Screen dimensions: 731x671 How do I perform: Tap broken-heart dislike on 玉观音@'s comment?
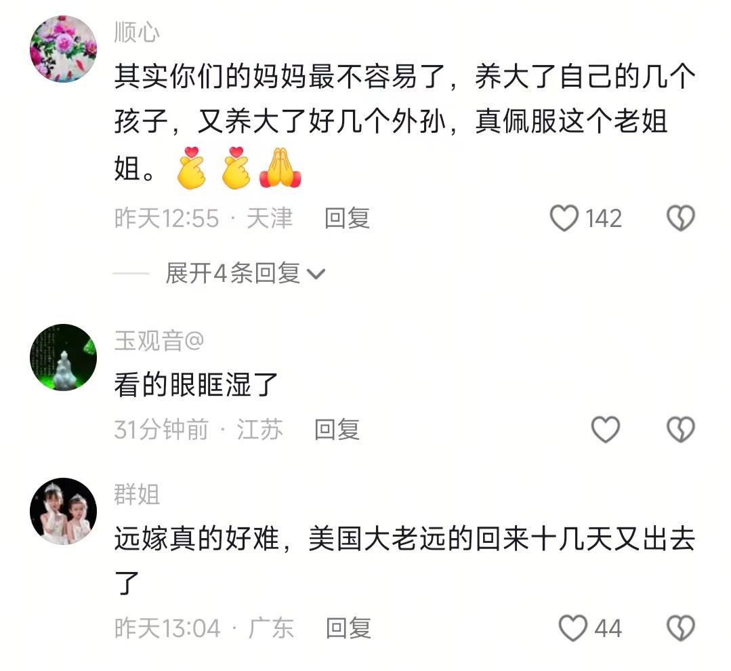pyautogui.click(x=681, y=429)
